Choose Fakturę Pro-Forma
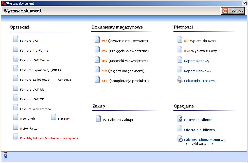The height and width of the screenshot is (163, 248). coord(34,51)
